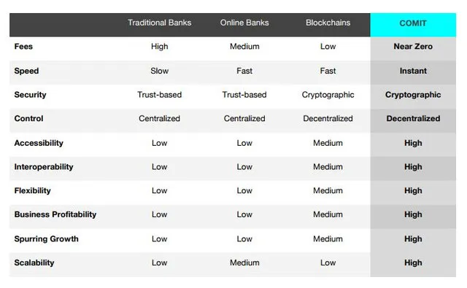This screenshot has width=467, height=288.
Task: Click the Accessibility row label
Action: (39, 143)
